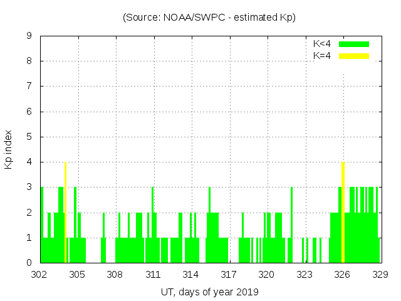Click the 'Kp index' vertical axis label

pos(9,149)
